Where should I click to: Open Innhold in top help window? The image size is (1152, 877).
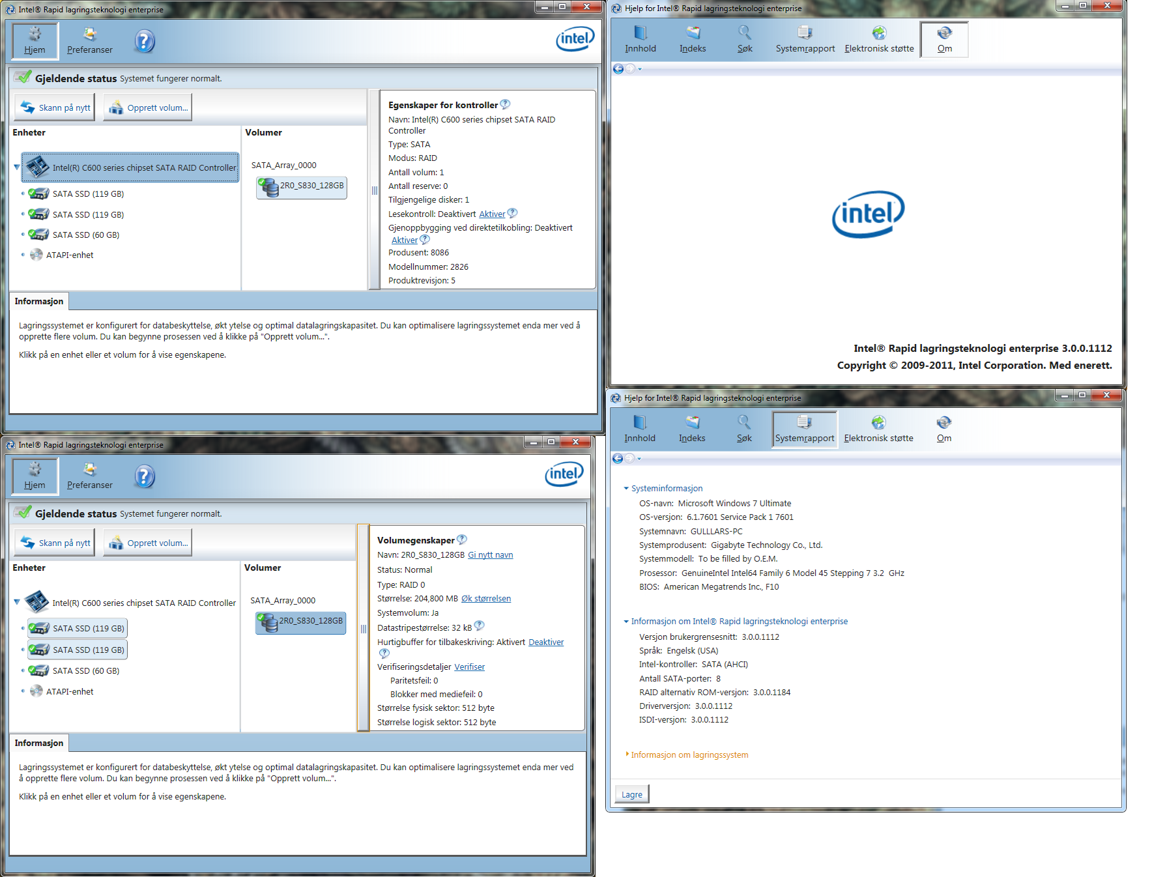coord(641,40)
